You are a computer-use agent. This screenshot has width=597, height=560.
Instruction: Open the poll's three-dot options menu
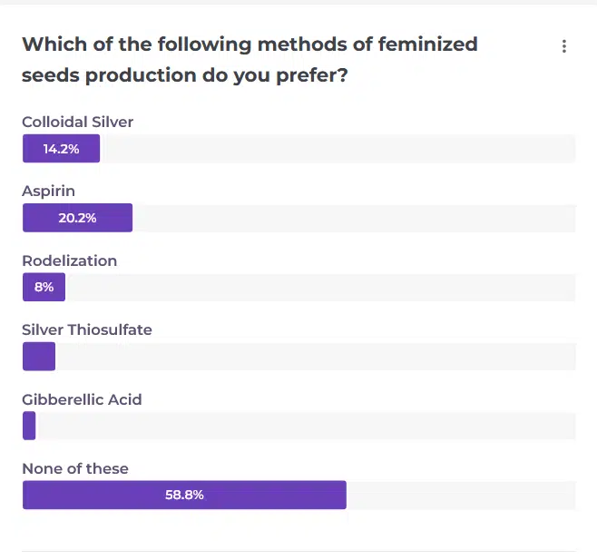click(564, 46)
